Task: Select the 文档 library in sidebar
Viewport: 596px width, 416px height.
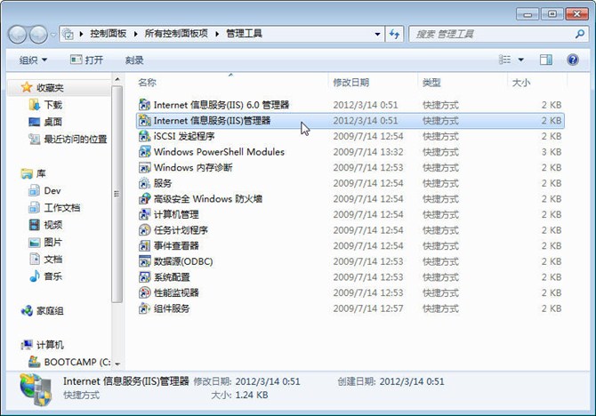Action: 45,259
